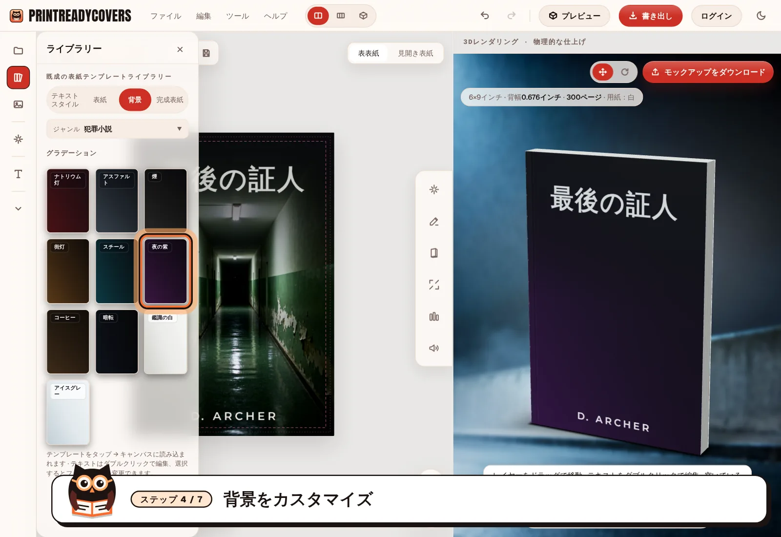The width and height of the screenshot is (781, 537).
Task: Open the ツール menu
Action: [238, 16]
